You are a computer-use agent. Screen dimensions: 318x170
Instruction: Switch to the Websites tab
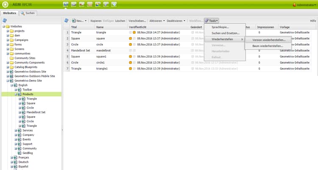[9, 13]
